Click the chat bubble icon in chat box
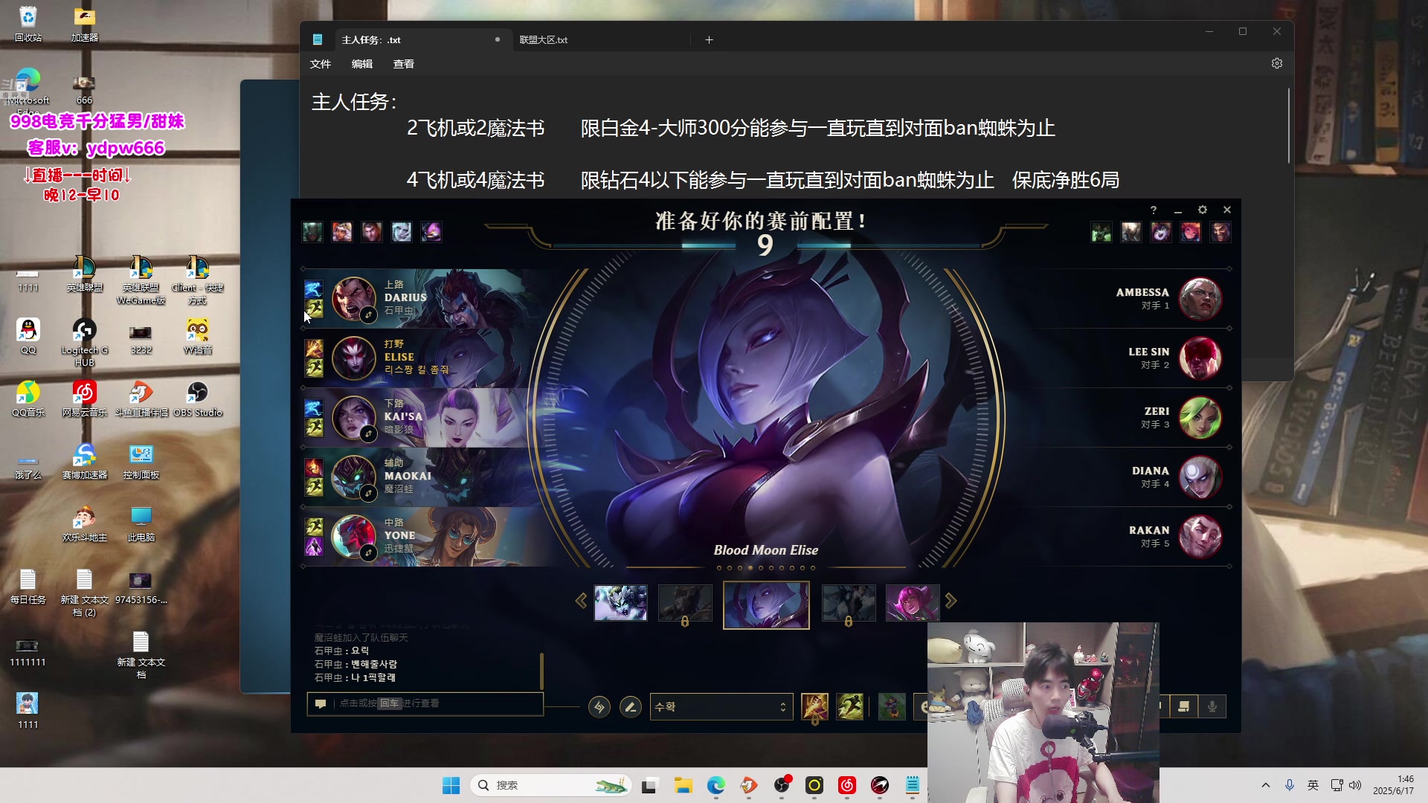This screenshot has width=1428, height=803. [321, 703]
